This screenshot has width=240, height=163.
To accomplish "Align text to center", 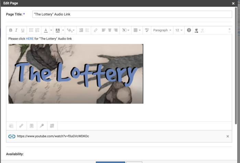I will coord(110,30).
